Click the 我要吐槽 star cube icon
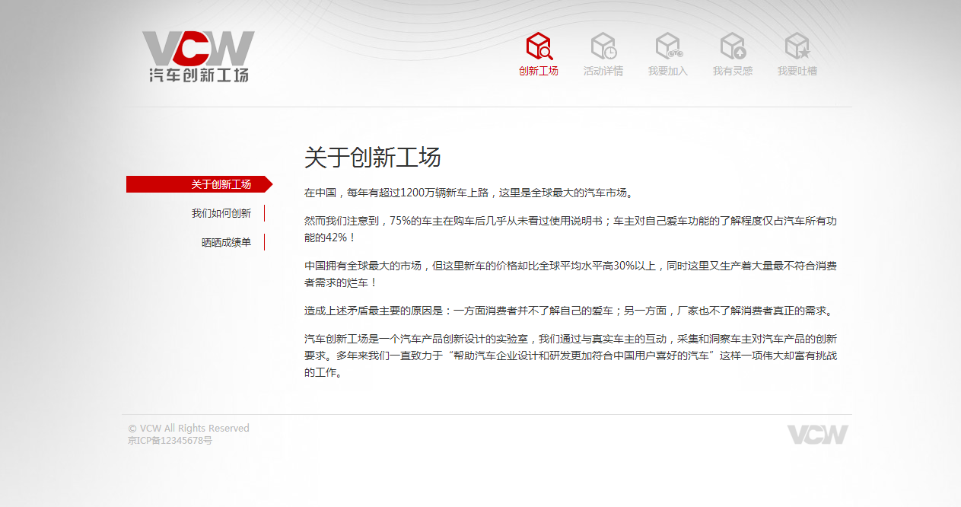The width and height of the screenshot is (961, 507). coord(797,44)
